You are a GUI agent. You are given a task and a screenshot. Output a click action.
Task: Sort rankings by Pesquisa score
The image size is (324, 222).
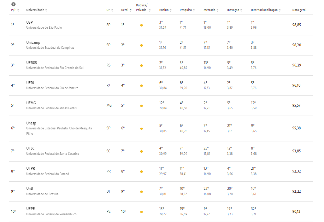click(x=194, y=10)
